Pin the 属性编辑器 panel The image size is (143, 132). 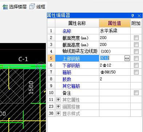coord(132,16)
